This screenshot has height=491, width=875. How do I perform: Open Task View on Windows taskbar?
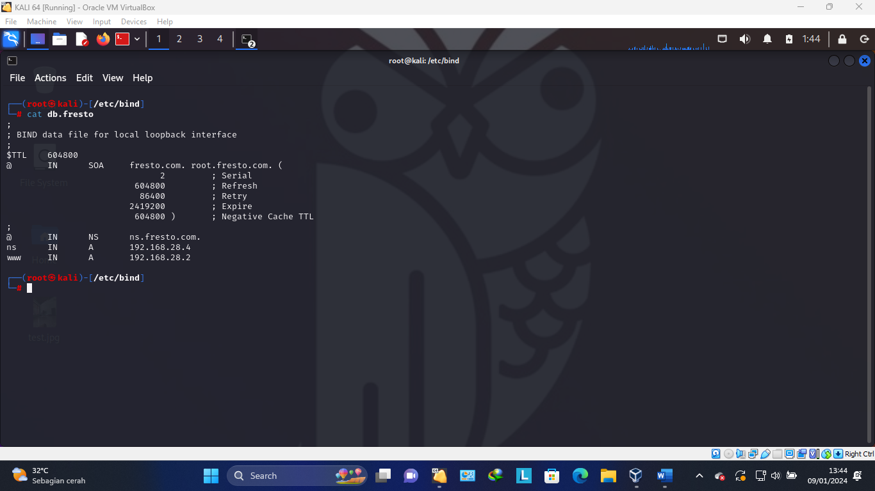pyautogui.click(x=383, y=476)
